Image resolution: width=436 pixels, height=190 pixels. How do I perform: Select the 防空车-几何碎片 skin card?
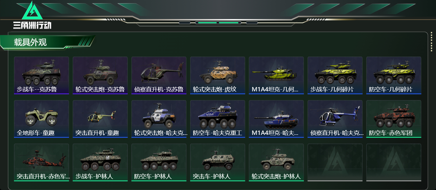tap(394, 75)
